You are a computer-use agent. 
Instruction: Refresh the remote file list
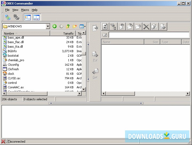coord(105,26)
